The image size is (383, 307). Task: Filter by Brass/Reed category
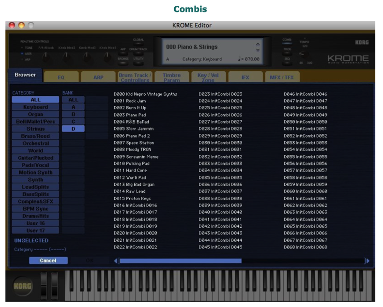click(35, 136)
